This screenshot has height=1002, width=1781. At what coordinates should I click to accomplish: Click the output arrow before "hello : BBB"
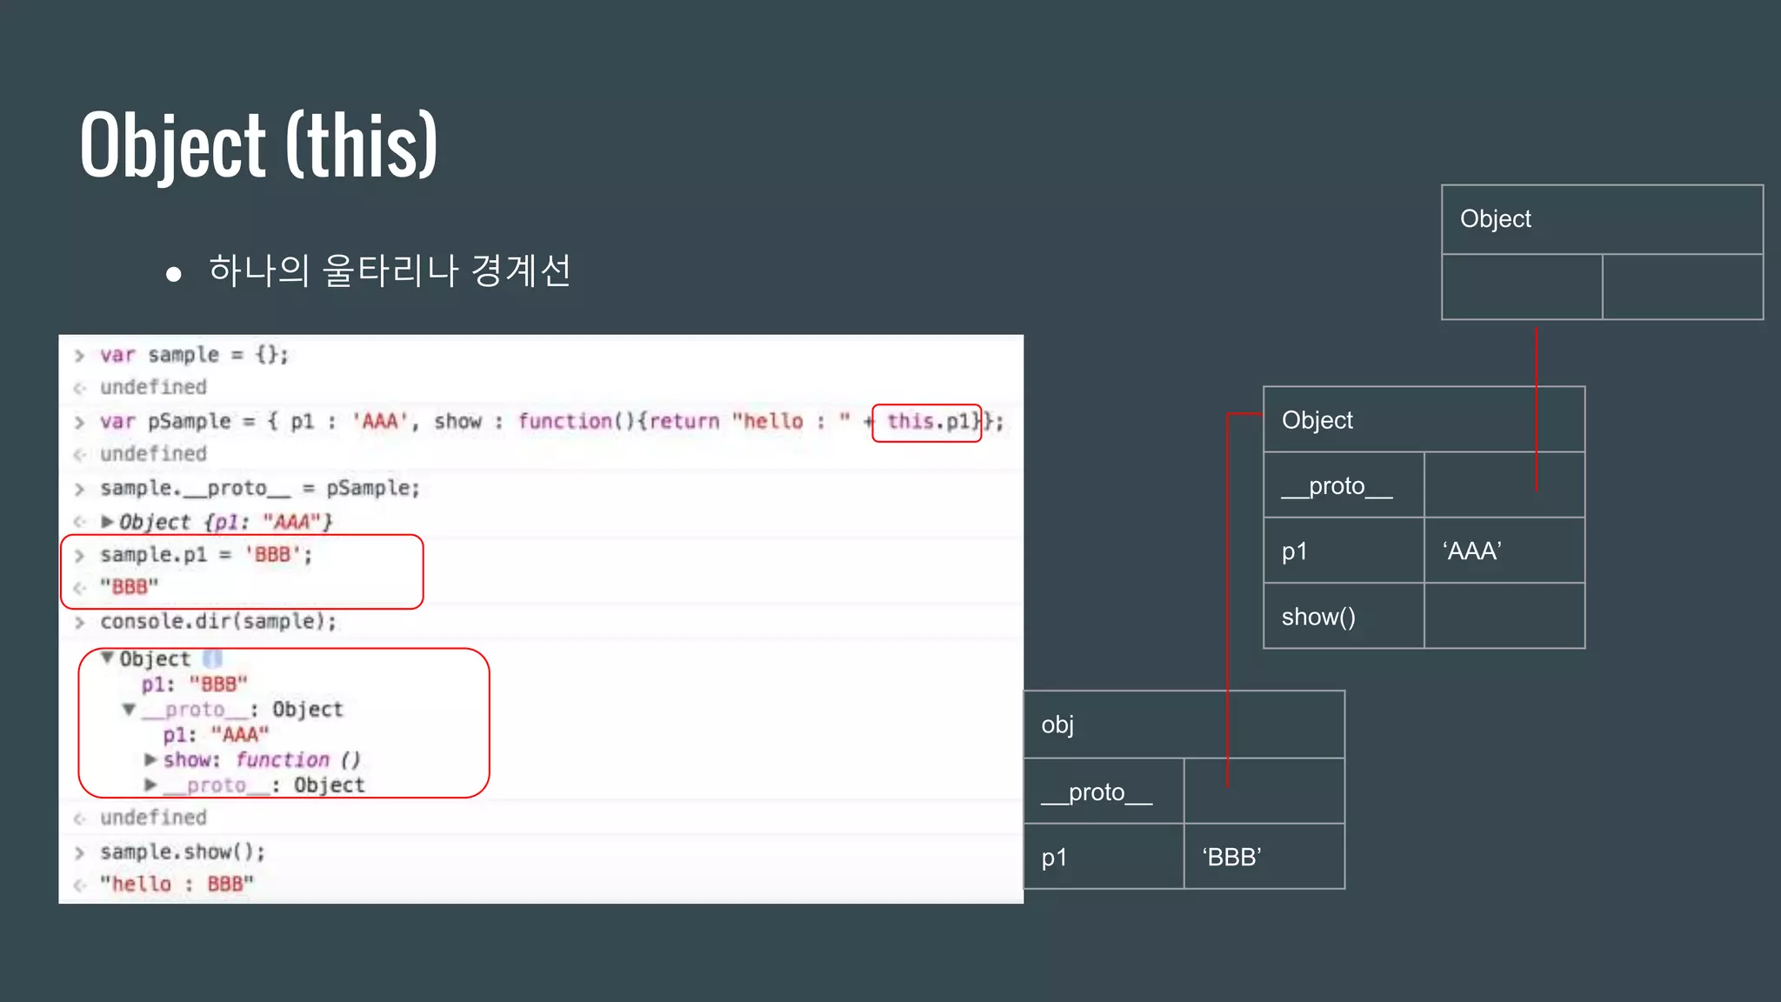[x=79, y=885]
